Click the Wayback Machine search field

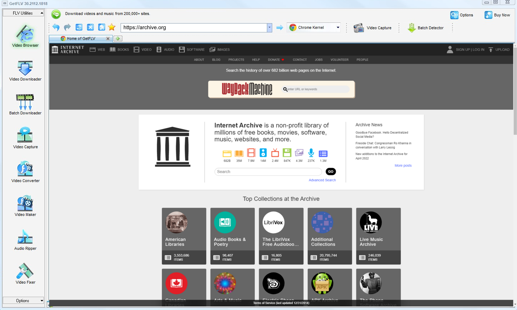(x=315, y=89)
